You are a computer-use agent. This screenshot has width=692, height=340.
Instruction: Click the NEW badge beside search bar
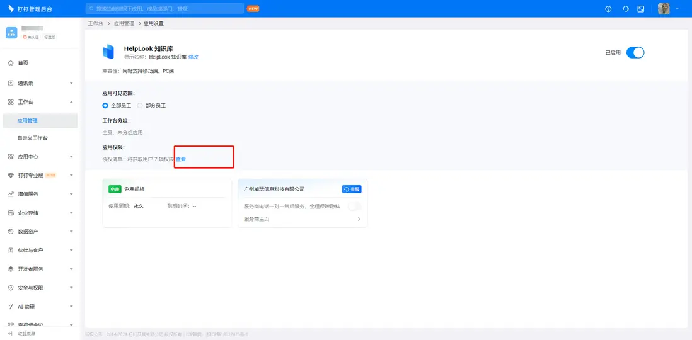point(253,8)
